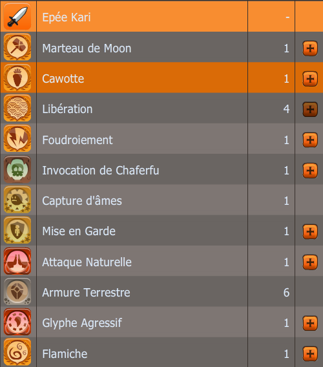Image resolution: width=323 pixels, height=367 pixels.
Task: Click the dark plus button for Libération
Action: (310, 109)
